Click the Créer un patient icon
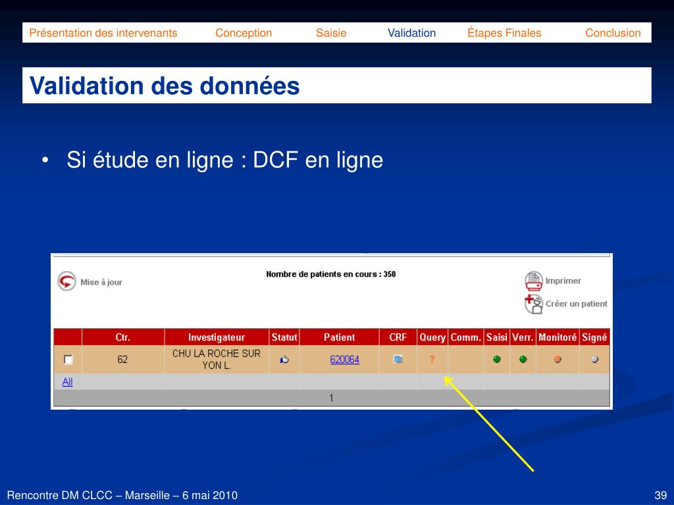Screen dimensions: 674x505 point(533,304)
